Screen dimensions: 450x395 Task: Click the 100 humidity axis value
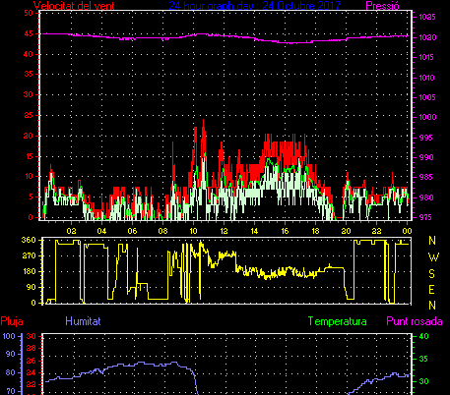pos(9,336)
